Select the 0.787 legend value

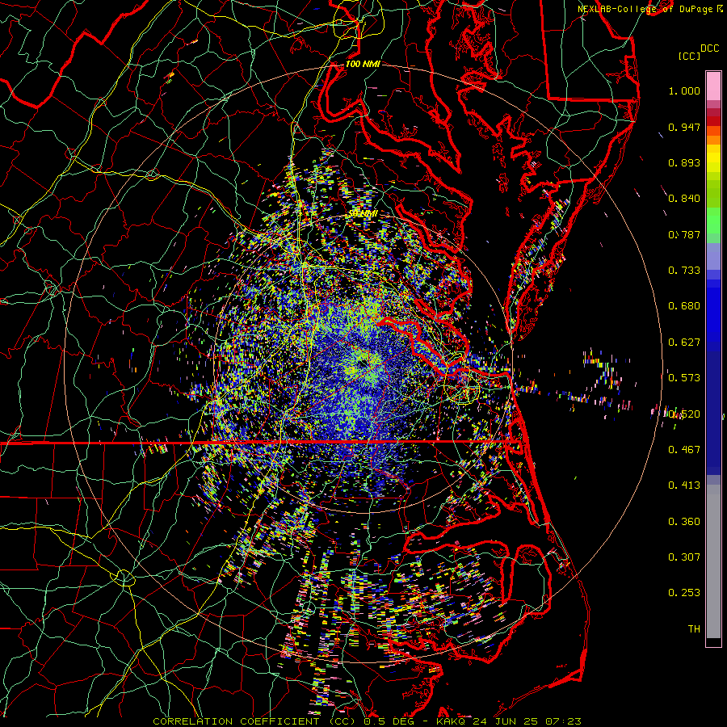[x=684, y=234]
